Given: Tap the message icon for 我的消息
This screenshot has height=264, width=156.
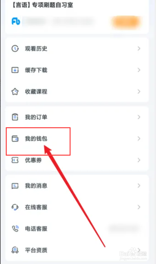Looking at the screenshot, I should coord(15,186).
